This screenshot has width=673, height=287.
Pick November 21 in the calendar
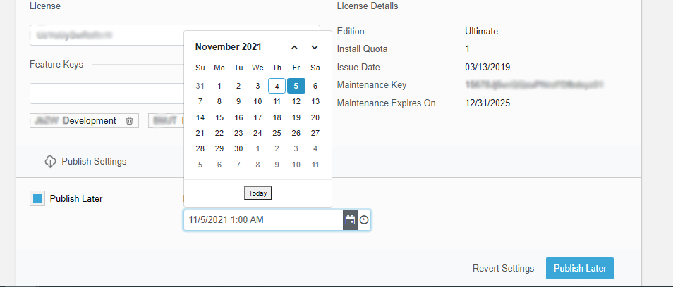pyautogui.click(x=200, y=134)
